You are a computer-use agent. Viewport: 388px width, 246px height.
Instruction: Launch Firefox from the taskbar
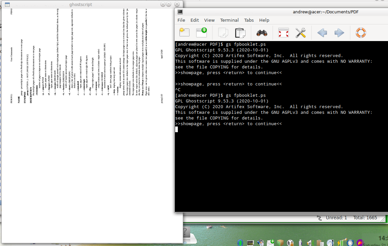click(360, 242)
